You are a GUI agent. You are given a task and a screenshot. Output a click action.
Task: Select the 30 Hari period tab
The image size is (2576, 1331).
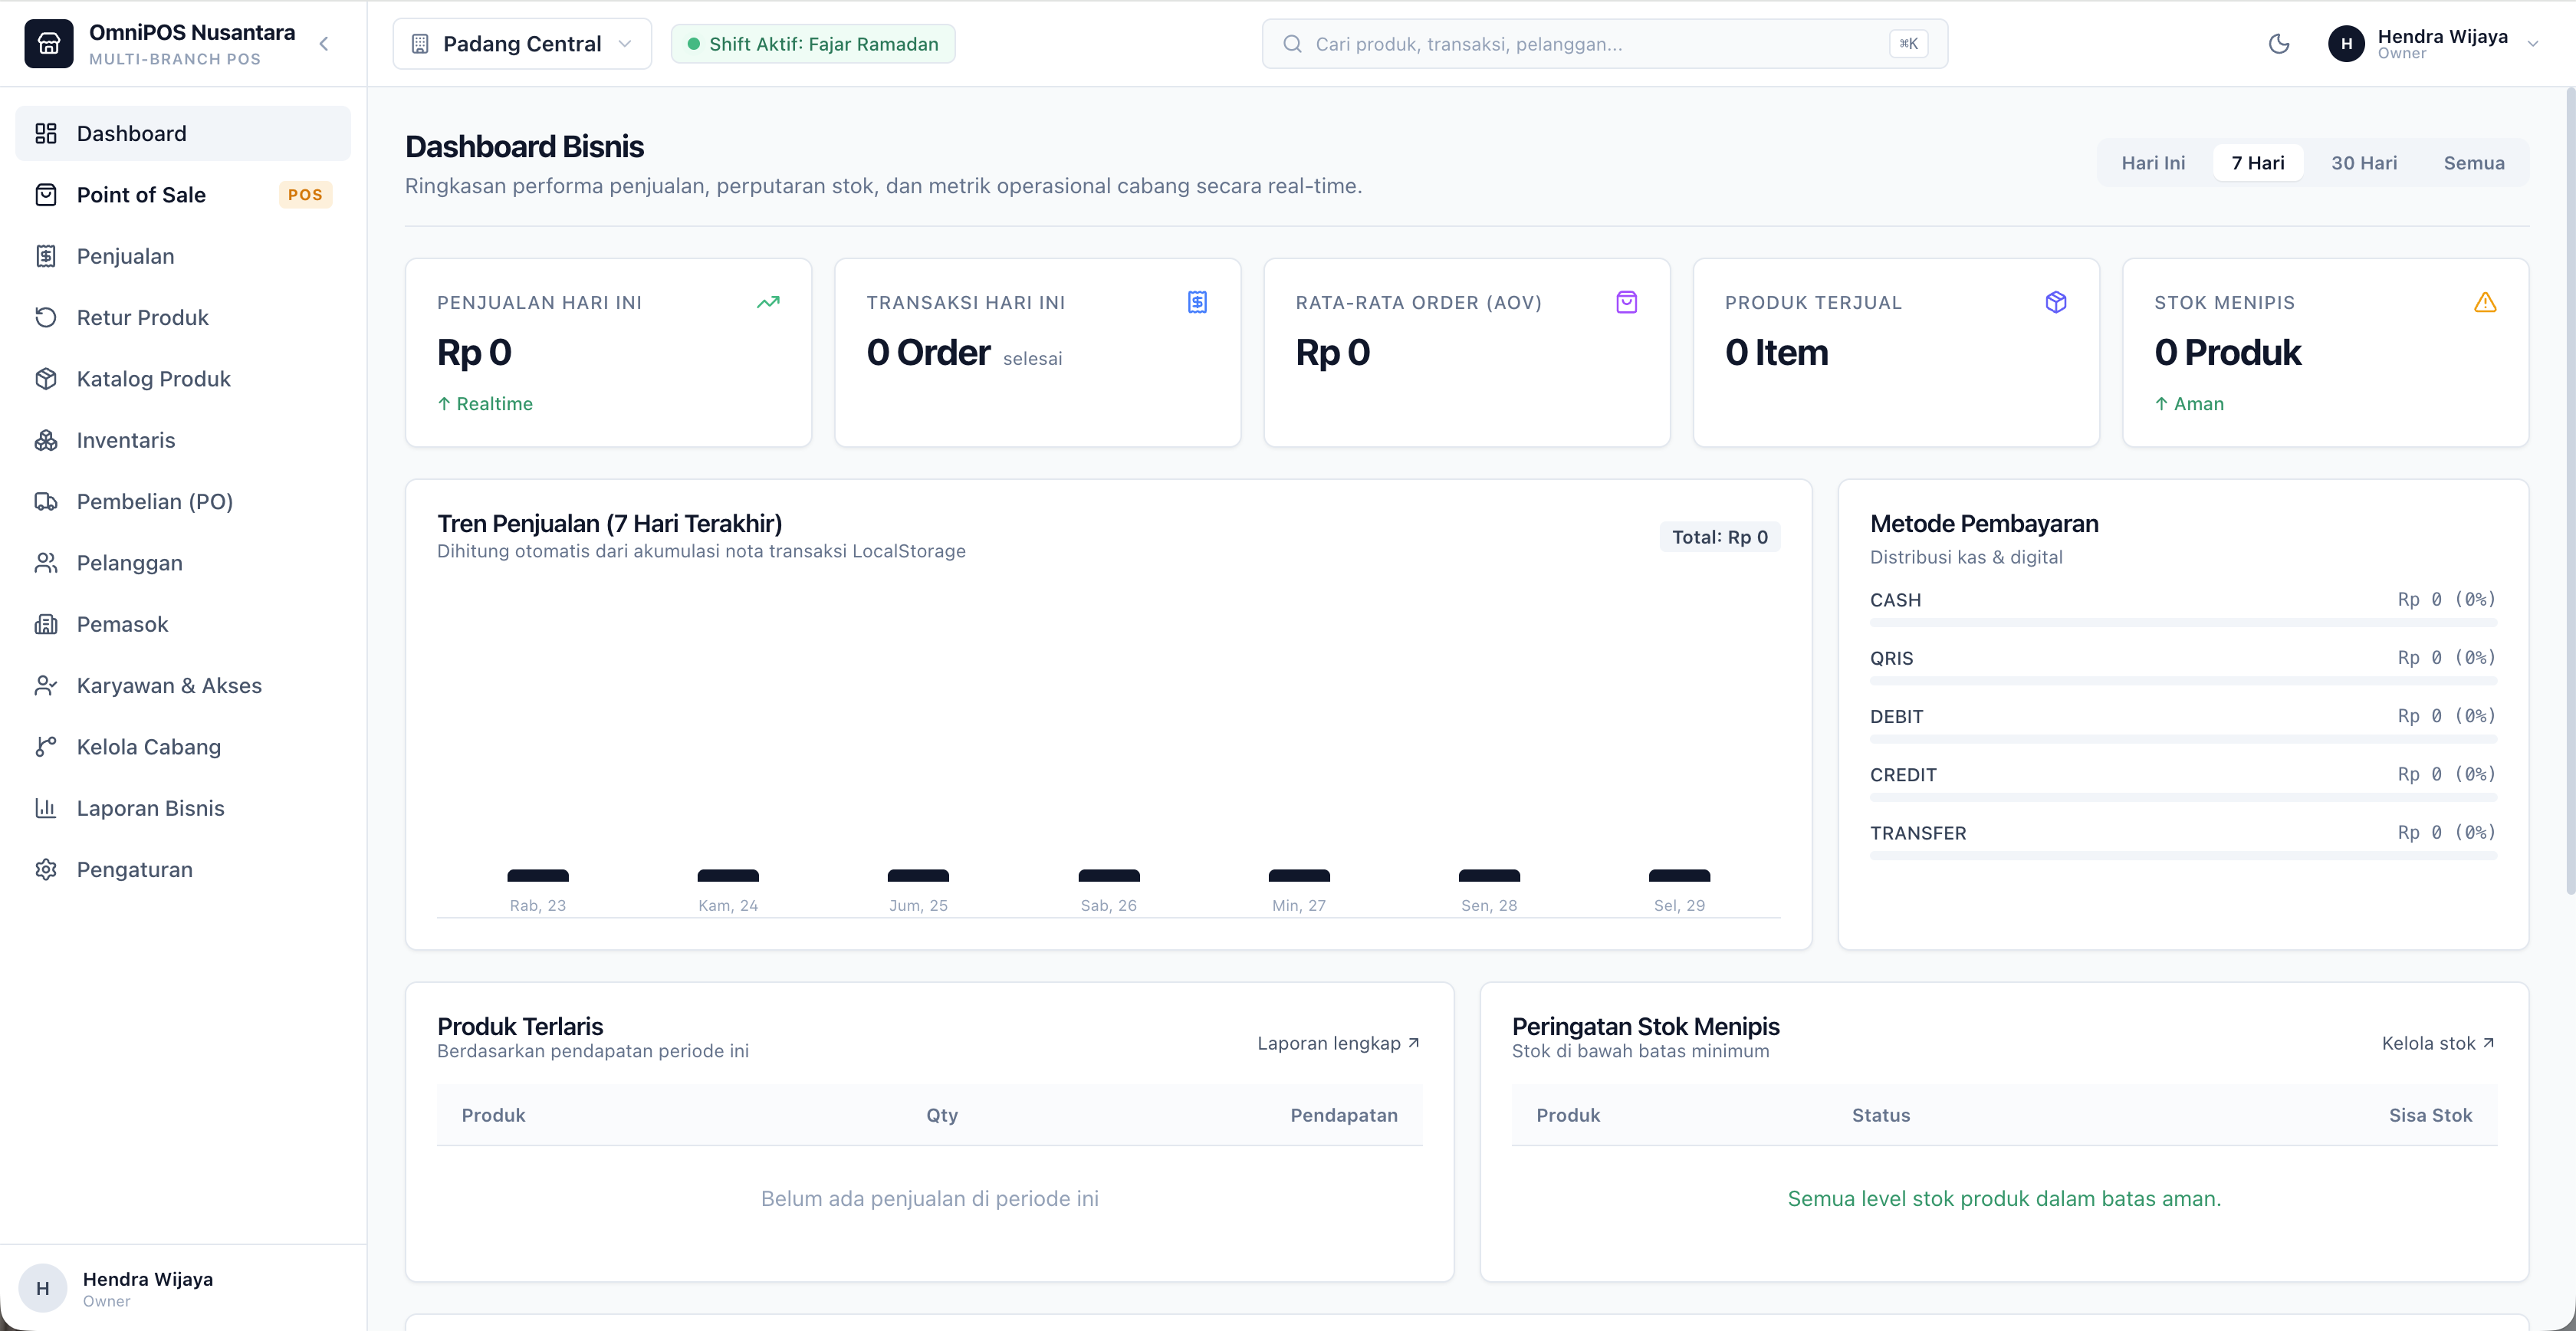(2364, 163)
